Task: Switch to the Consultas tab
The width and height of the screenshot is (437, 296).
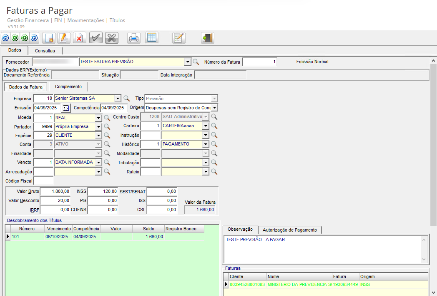Action: click(x=45, y=51)
